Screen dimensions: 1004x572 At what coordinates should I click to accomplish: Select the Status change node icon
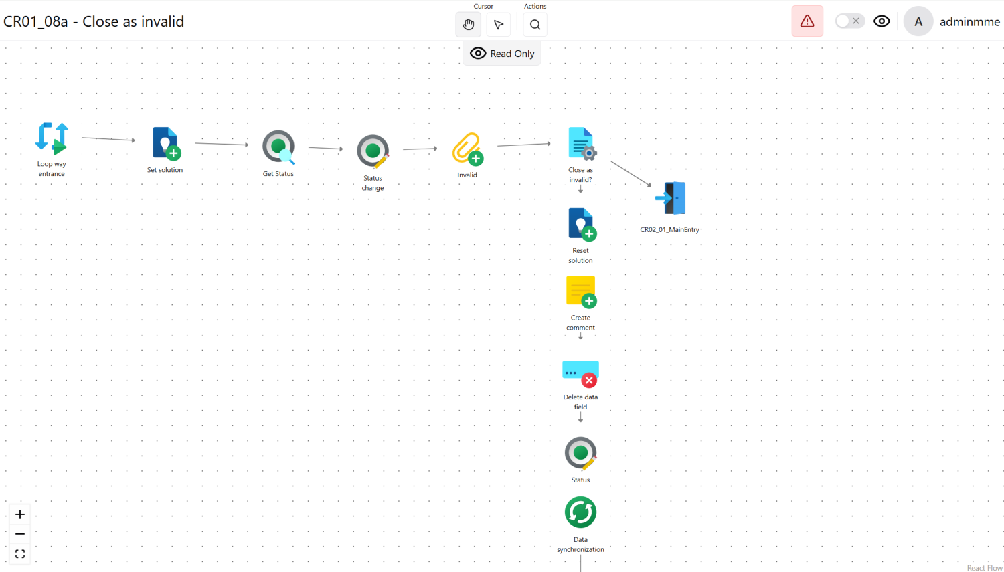coord(373,151)
